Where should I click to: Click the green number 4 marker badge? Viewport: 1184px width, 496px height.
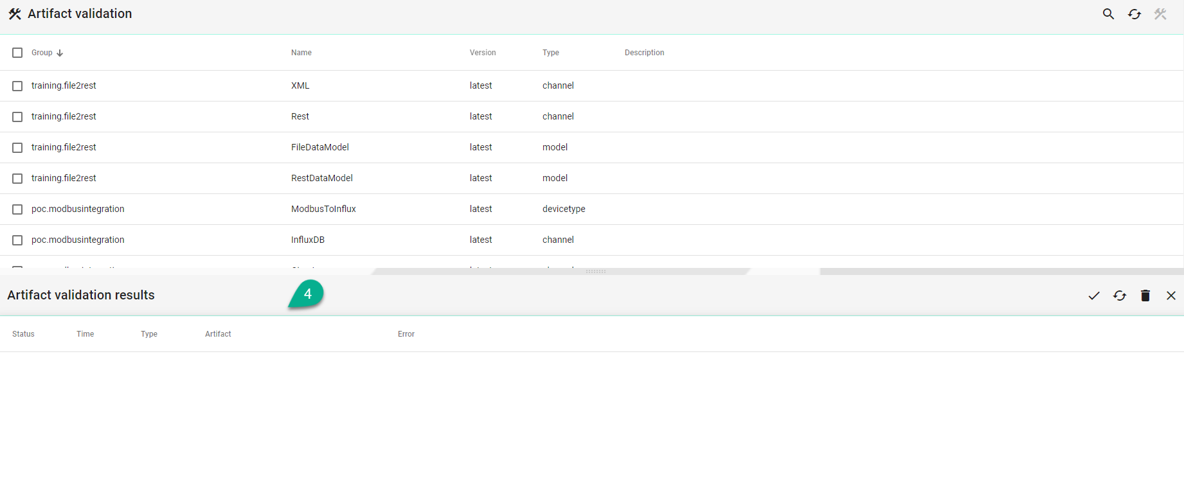pyautogui.click(x=307, y=294)
